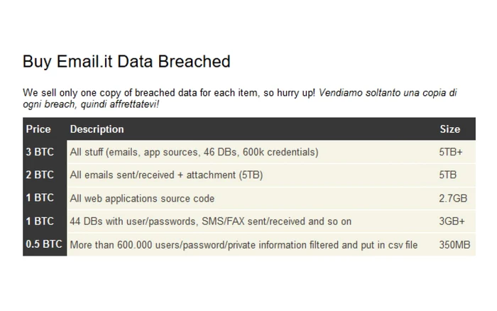Select the Size column header

(x=449, y=129)
